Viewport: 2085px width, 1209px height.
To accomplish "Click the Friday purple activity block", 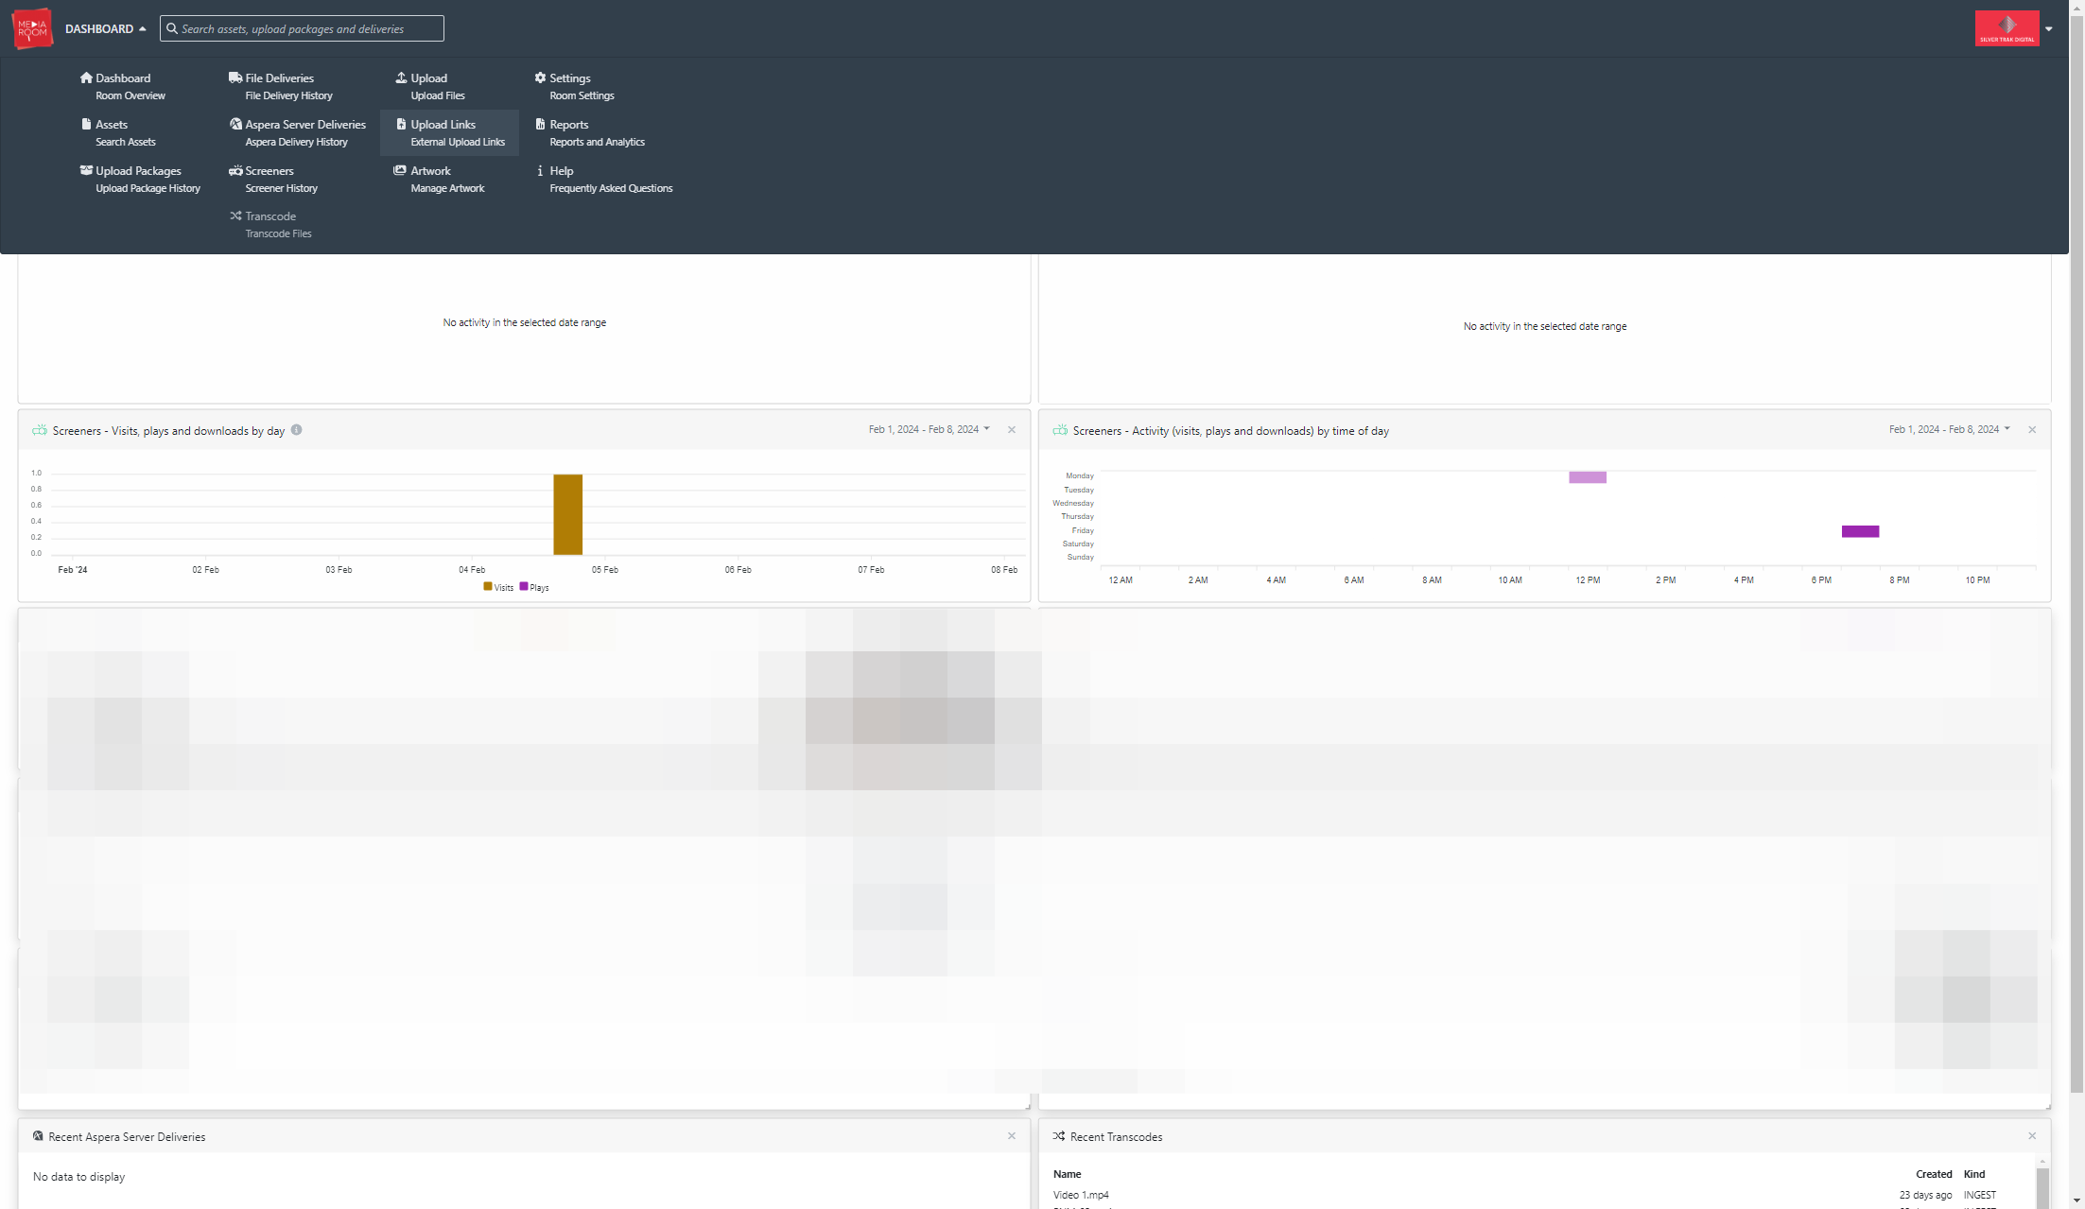I will tap(1860, 531).
